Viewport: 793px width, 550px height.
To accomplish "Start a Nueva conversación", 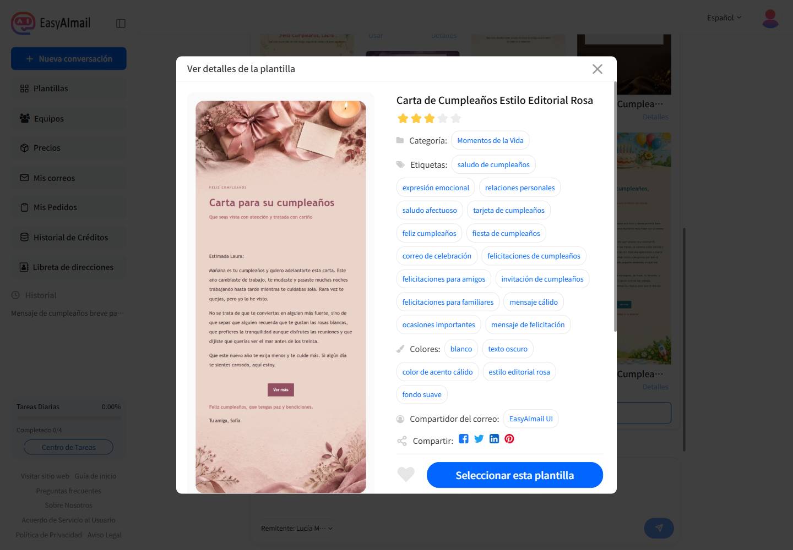I will pos(69,58).
